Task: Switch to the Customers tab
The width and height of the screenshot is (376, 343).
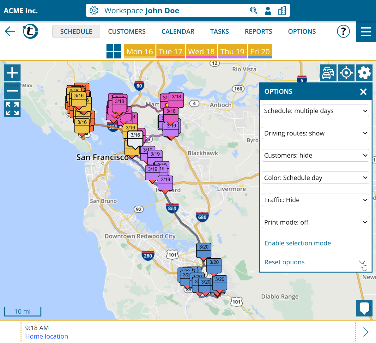Action: [x=127, y=32]
